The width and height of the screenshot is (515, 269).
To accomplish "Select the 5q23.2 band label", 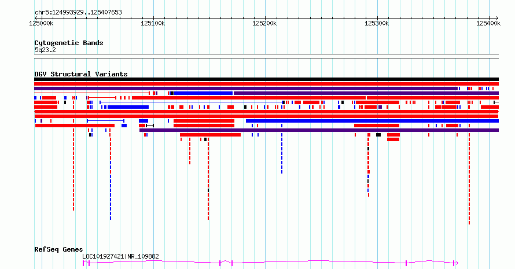I will pos(45,50).
